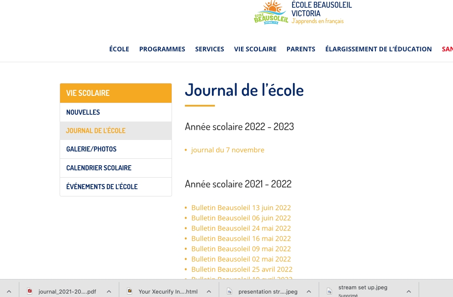The image size is (453, 297).
Task: Expand options chevron for journal_2021-20 pdf download
Action: click(109, 291)
